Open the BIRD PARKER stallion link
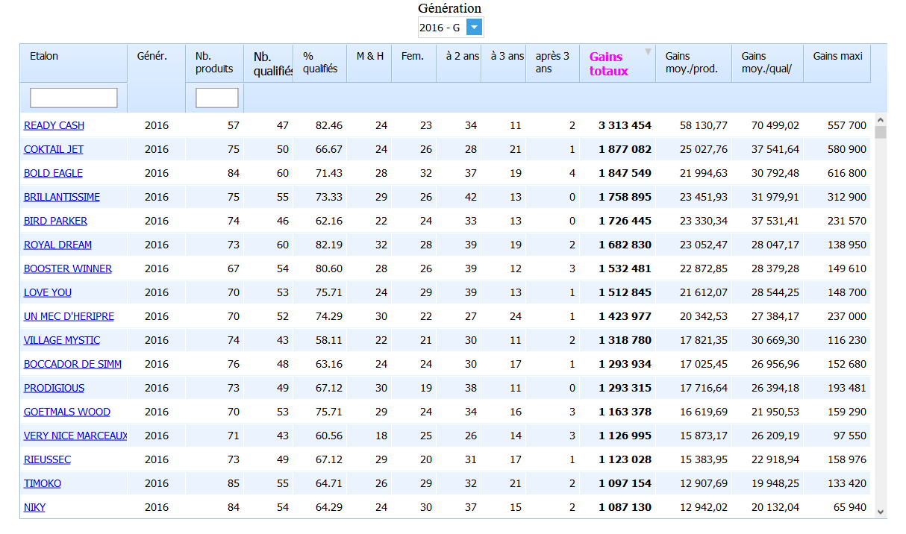Screen dimensions: 906x534 click(x=55, y=221)
